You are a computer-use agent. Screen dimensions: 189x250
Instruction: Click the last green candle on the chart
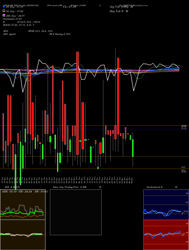pos(133,148)
